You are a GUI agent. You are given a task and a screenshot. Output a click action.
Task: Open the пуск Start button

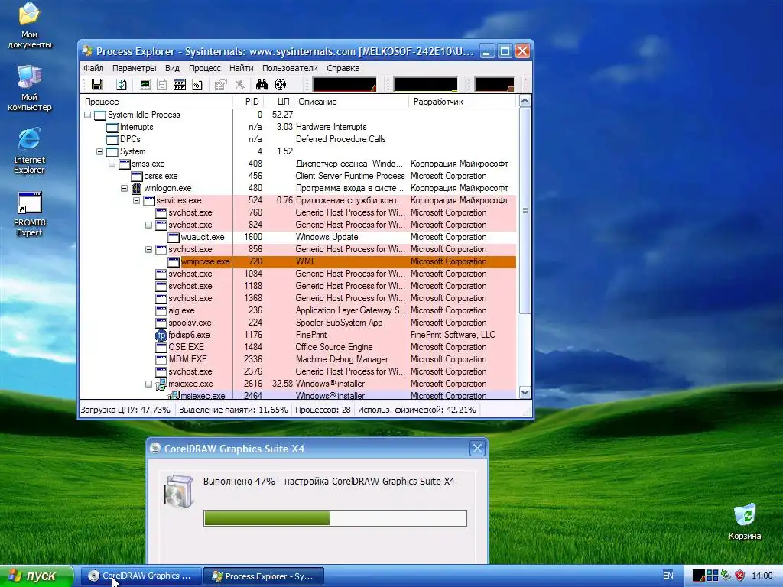click(x=36, y=576)
